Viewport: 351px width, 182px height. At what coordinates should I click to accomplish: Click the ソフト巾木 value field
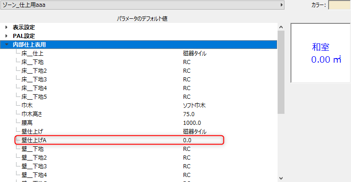[194, 106]
